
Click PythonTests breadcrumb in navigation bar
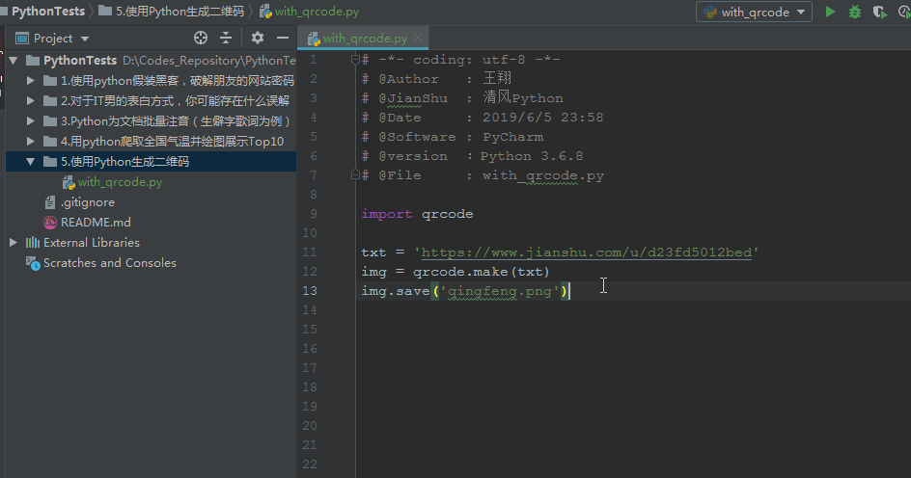tap(47, 11)
